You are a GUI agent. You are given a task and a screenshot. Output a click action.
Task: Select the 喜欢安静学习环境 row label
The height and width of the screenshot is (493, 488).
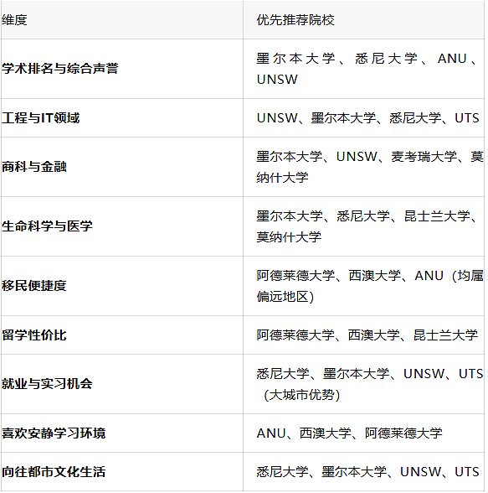(54, 433)
